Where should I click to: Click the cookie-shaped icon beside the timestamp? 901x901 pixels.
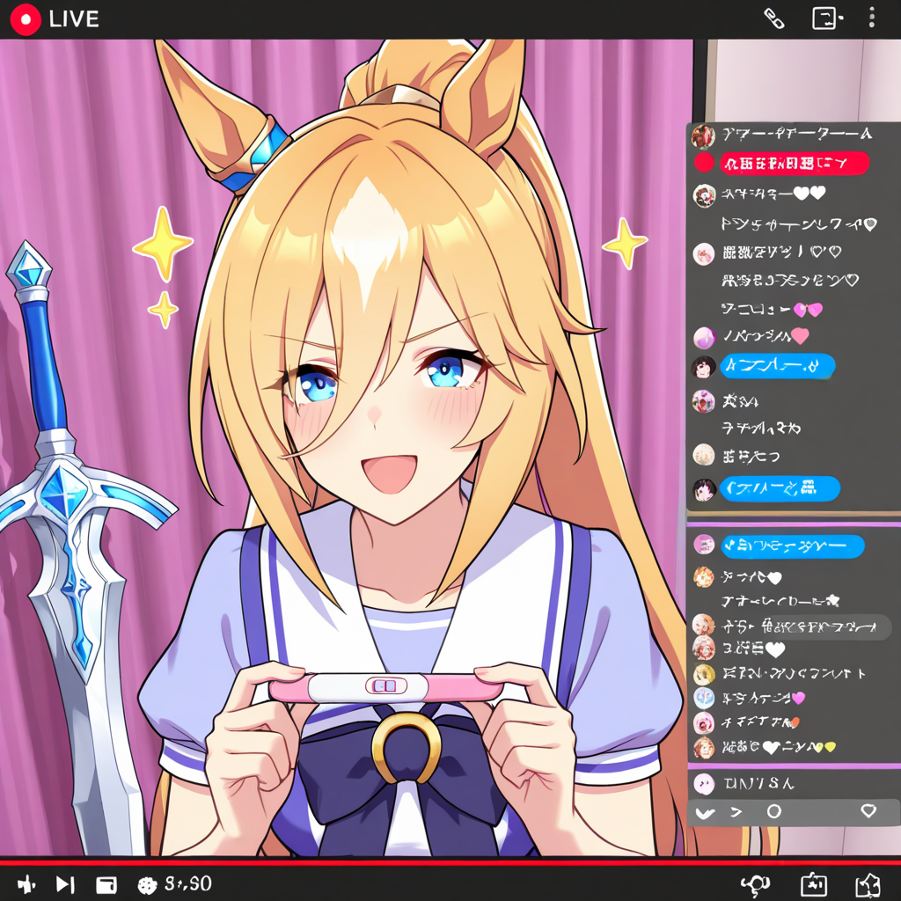(x=147, y=884)
